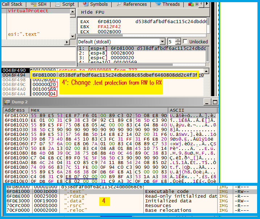Click the Dump 2 window icon
Viewport: 260px width, 219px height.
(x=7, y=102)
